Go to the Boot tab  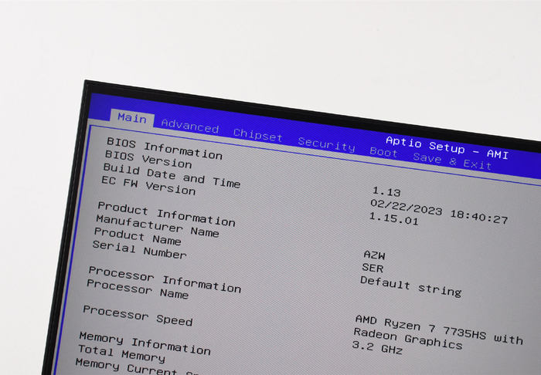383,151
